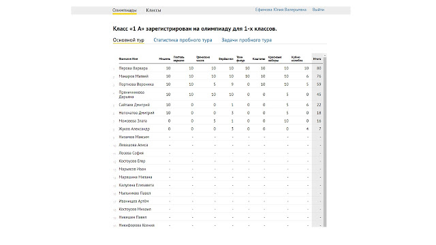This screenshot has height=245, width=436.
Task: Click total score 16 for Моисеева Злата
Action: click(319, 121)
